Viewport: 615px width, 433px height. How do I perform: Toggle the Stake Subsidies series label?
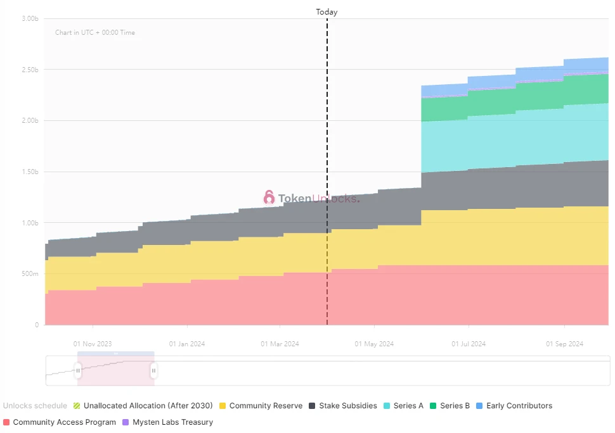[x=347, y=406]
